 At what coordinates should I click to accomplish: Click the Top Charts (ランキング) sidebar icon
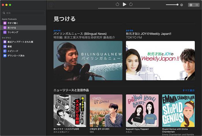5,32
